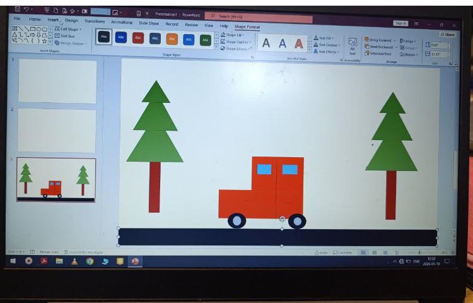The image size is (473, 303).
Task: Click the Sign in button
Action: (x=400, y=23)
